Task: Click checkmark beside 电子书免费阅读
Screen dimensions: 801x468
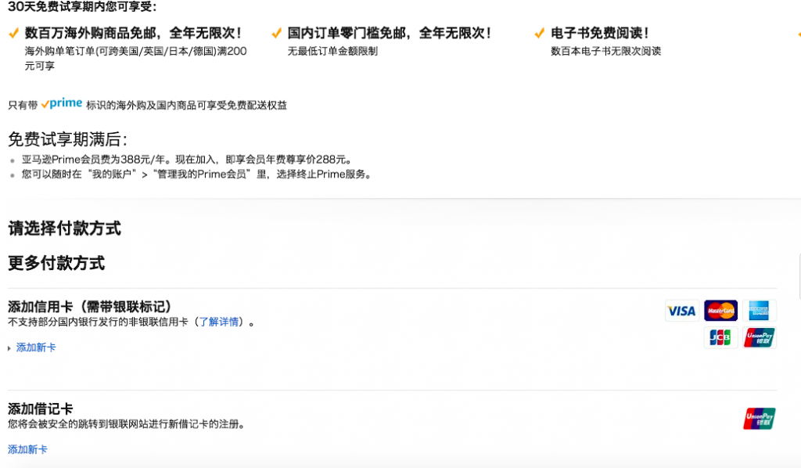Action: [540, 34]
